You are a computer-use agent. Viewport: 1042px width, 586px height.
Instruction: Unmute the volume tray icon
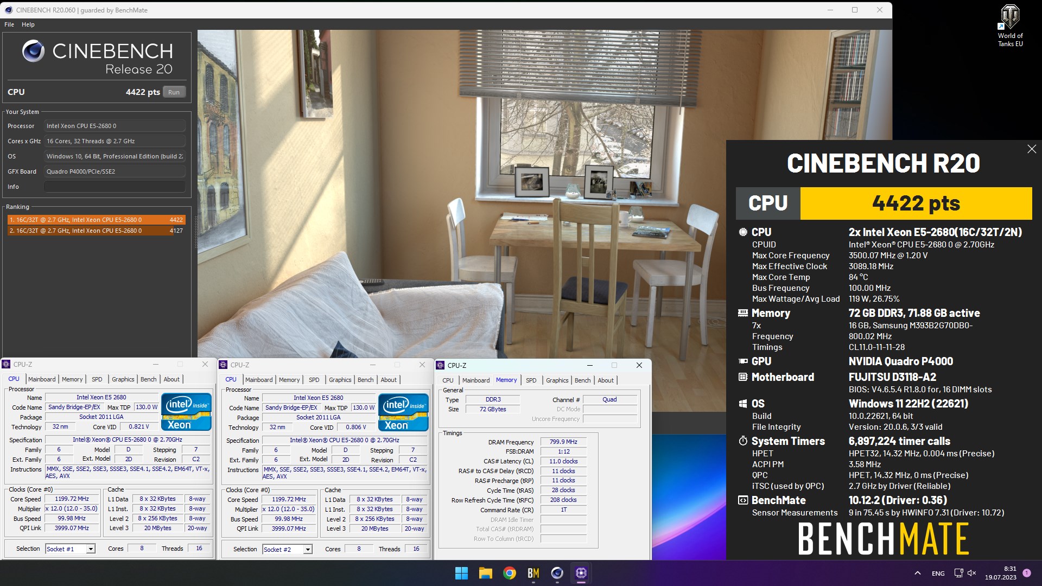tap(971, 573)
